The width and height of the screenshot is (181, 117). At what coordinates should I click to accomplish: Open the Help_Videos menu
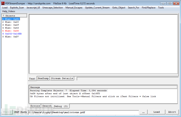click(x=9, y=11)
